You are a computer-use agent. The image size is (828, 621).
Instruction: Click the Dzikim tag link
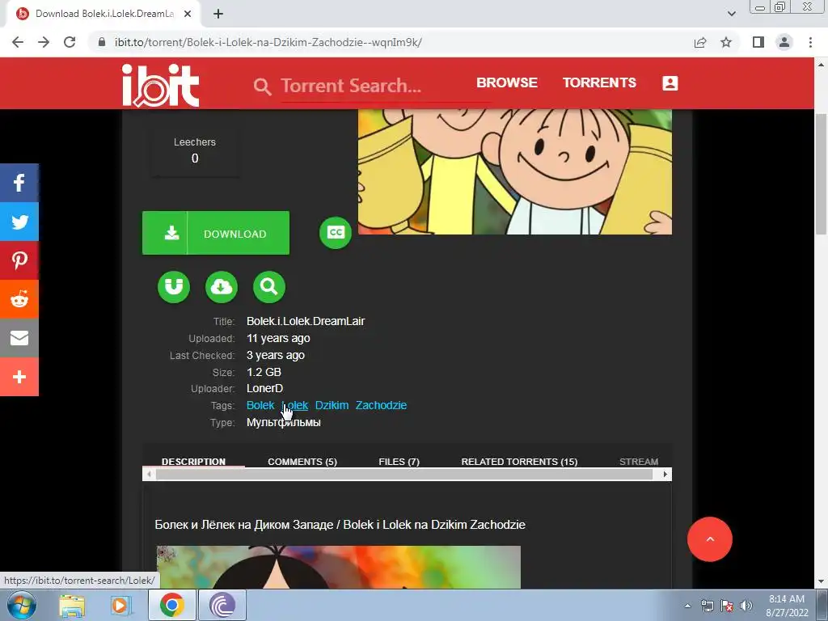(332, 405)
